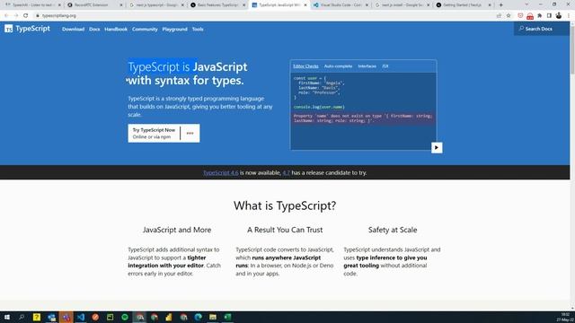The width and height of the screenshot is (575, 323).
Task: Reload the page with refresh icon
Action: [x=26, y=16]
